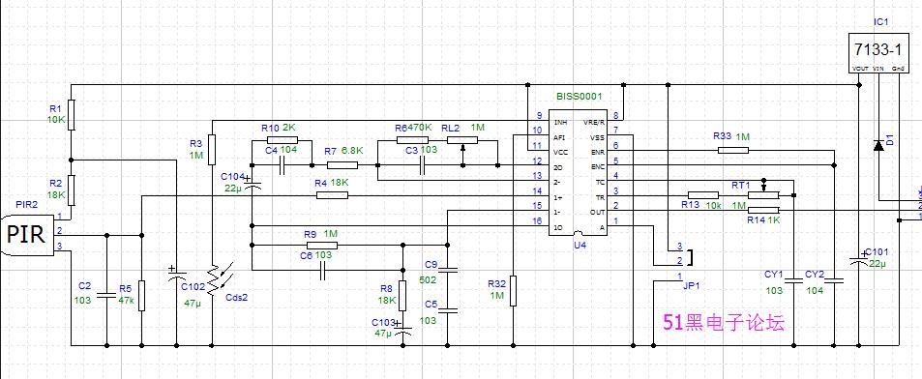Select resistor R32 1M
Screen dimensions: 922x379
click(513, 290)
